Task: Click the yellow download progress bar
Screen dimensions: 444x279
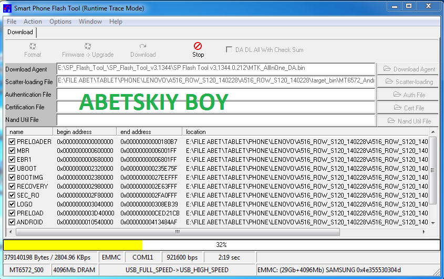Action: coord(73,245)
